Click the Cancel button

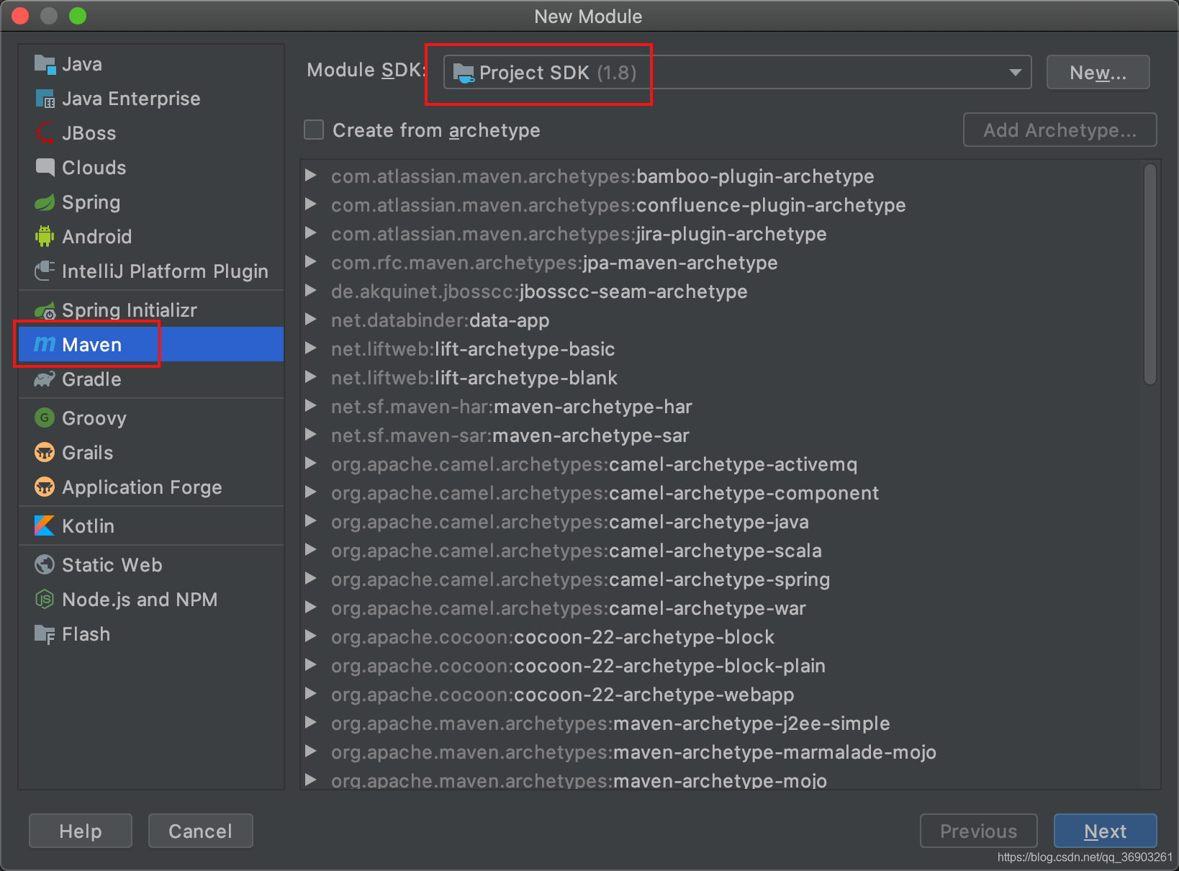pos(200,831)
